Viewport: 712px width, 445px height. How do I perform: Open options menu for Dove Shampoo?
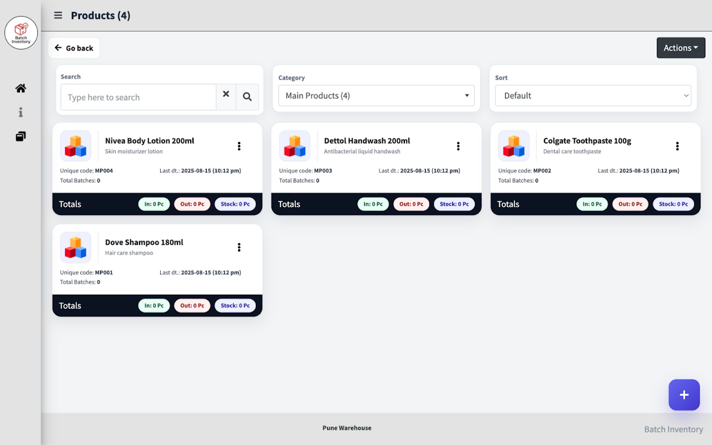click(239, 248)
